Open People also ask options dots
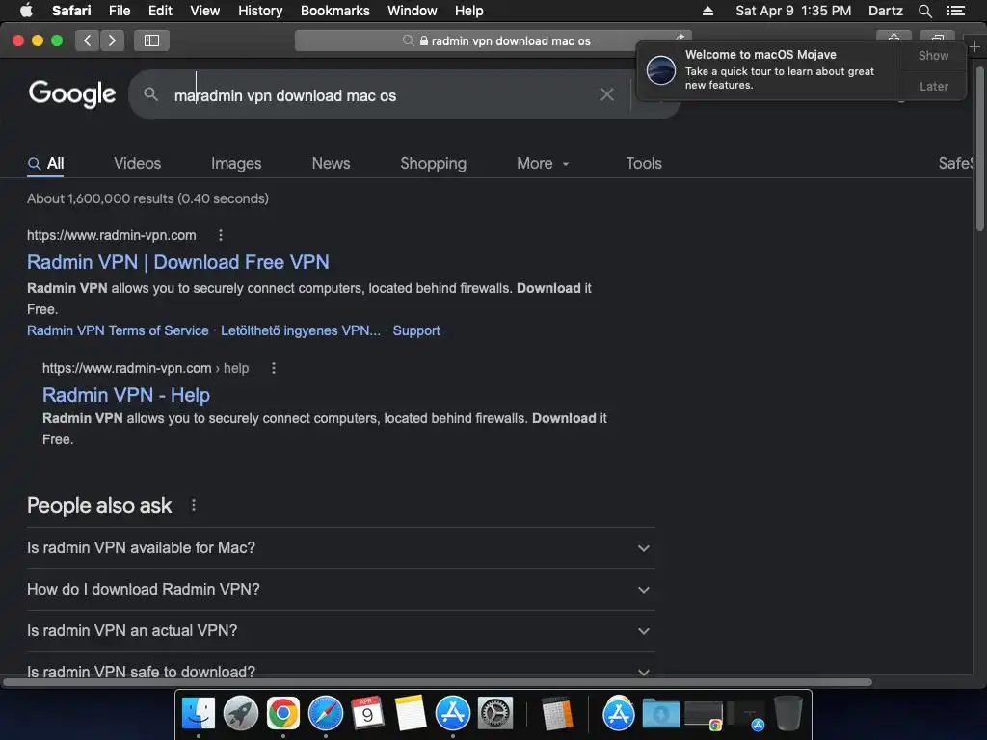This screenshot has width=987, height=740. [x=193, y=505]
